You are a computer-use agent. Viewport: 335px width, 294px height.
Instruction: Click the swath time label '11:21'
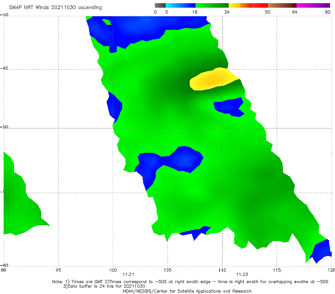(128, 275)
